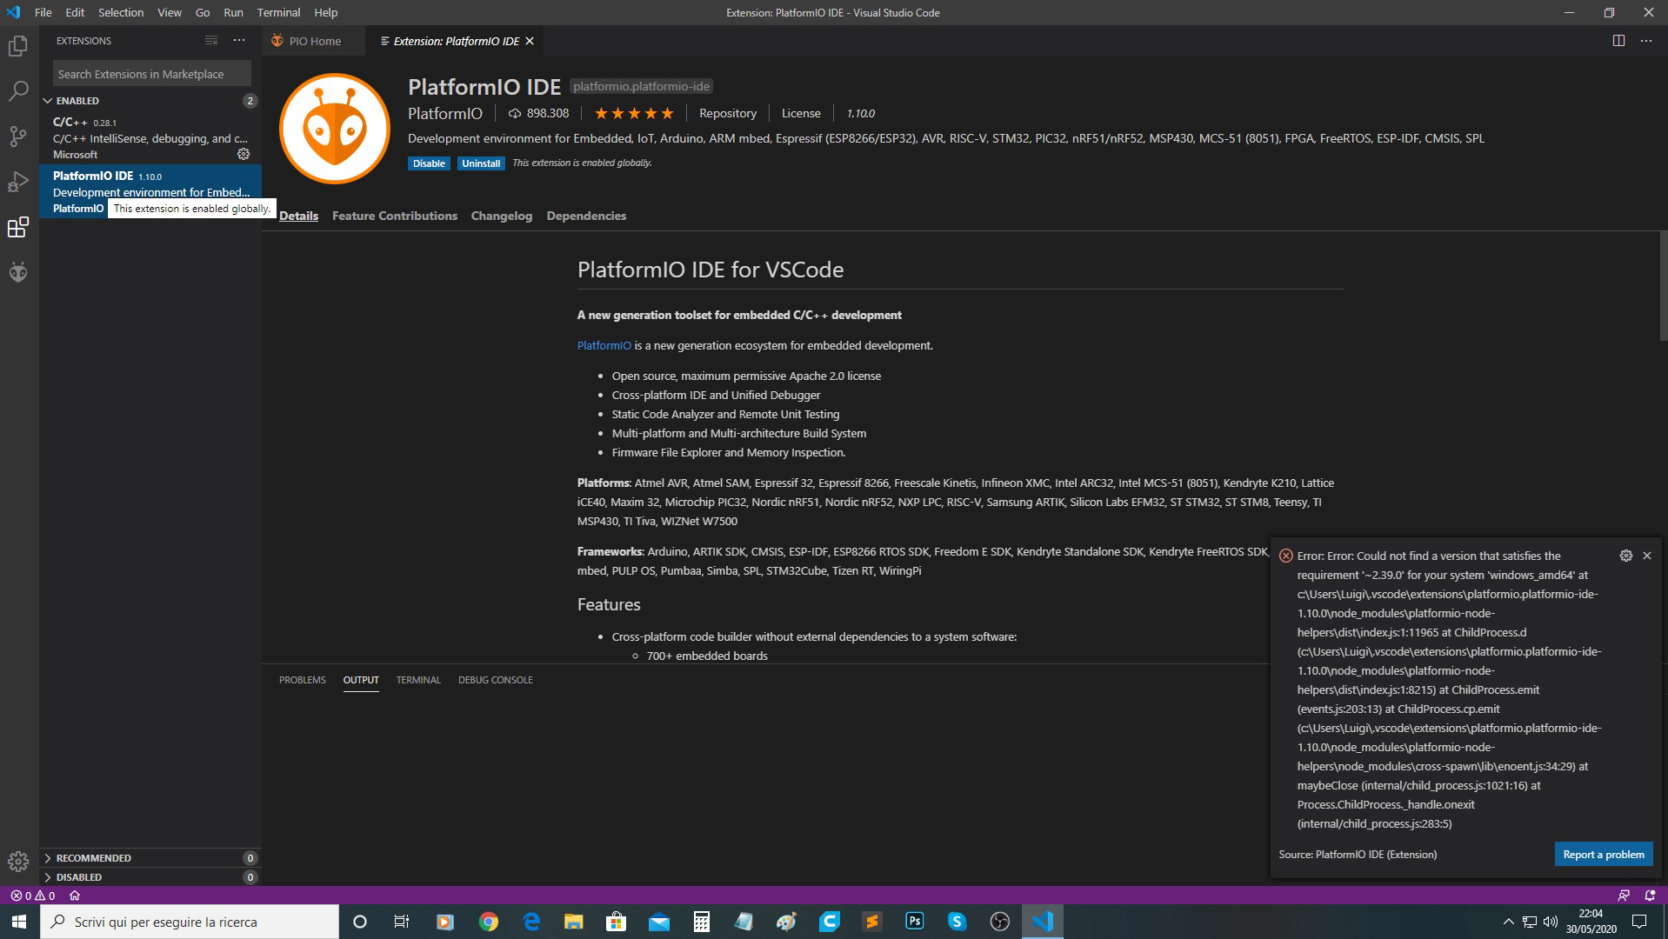1668x939 pixels.
Task: Split the editor using the top-right icon
Action: tap(1617, 40)
